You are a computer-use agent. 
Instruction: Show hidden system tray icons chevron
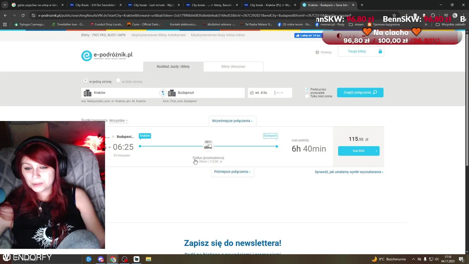[413, 259]
